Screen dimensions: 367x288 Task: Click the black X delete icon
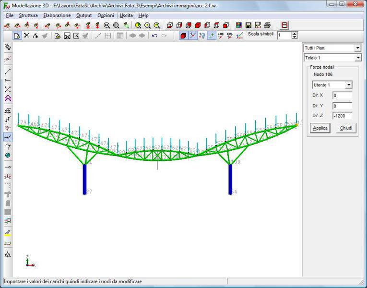[27, 36]
